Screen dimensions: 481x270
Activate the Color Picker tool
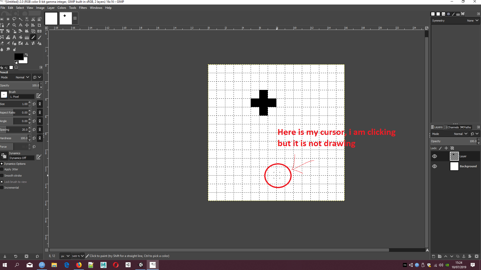point(8,25)
